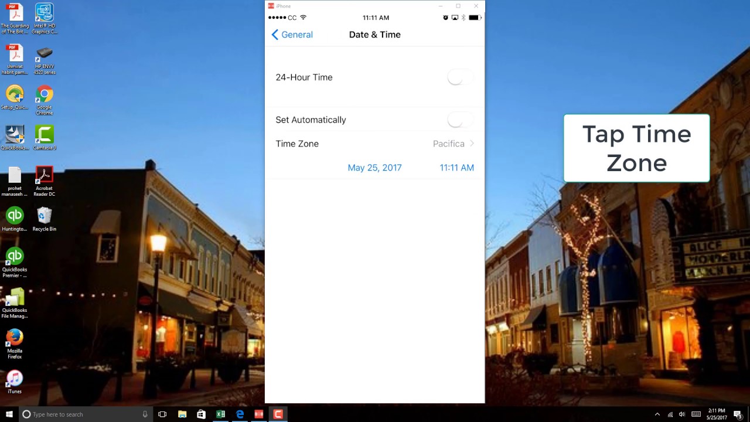
Task: Open HP ENVY 4520 series shortcut
Action: click(45, 60)
